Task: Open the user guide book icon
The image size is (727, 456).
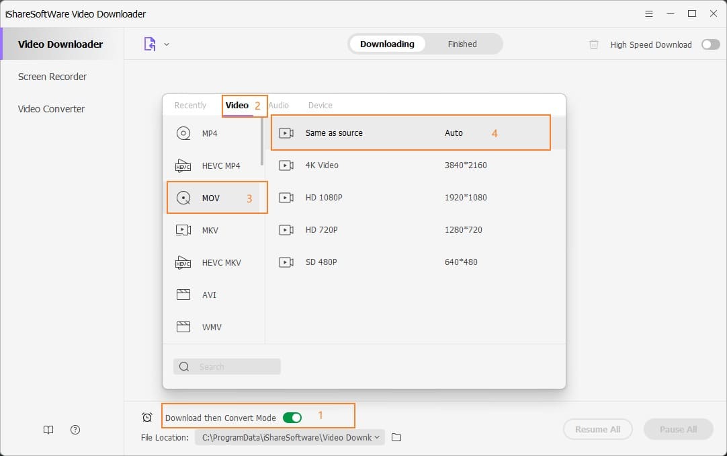Action: [48, 430]
